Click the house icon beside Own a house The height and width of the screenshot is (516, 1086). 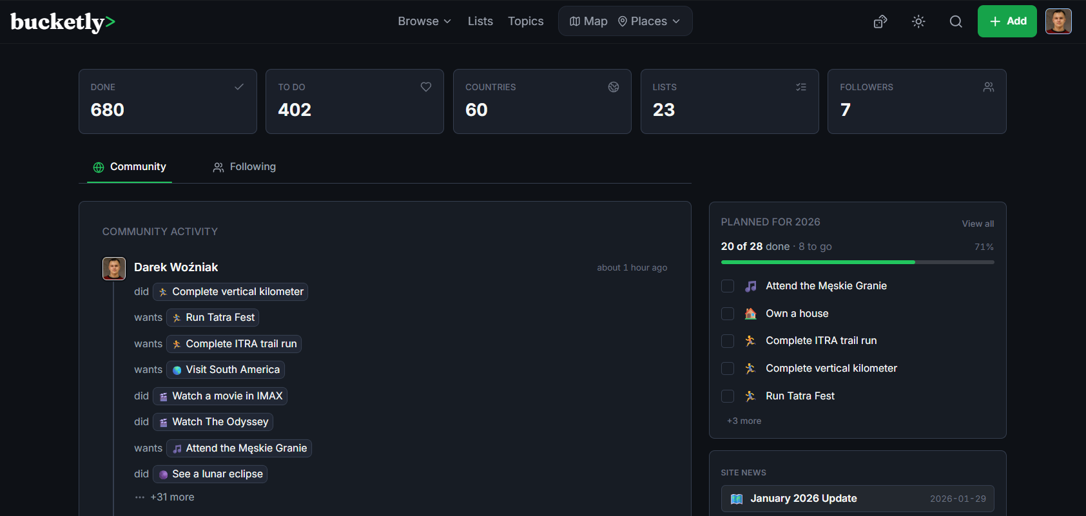751,314
